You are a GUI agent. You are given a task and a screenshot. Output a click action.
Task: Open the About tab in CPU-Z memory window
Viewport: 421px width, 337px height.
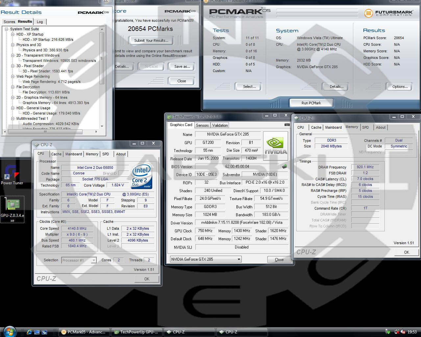click(381, 127)
